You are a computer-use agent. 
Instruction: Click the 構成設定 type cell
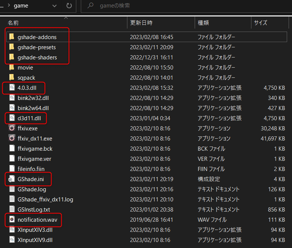click(x=209, y=179)
